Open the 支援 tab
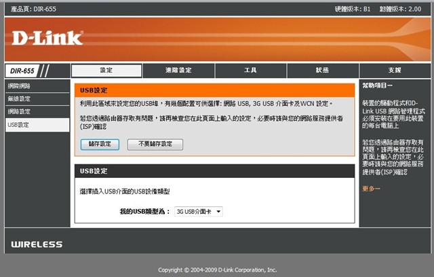 395,71
